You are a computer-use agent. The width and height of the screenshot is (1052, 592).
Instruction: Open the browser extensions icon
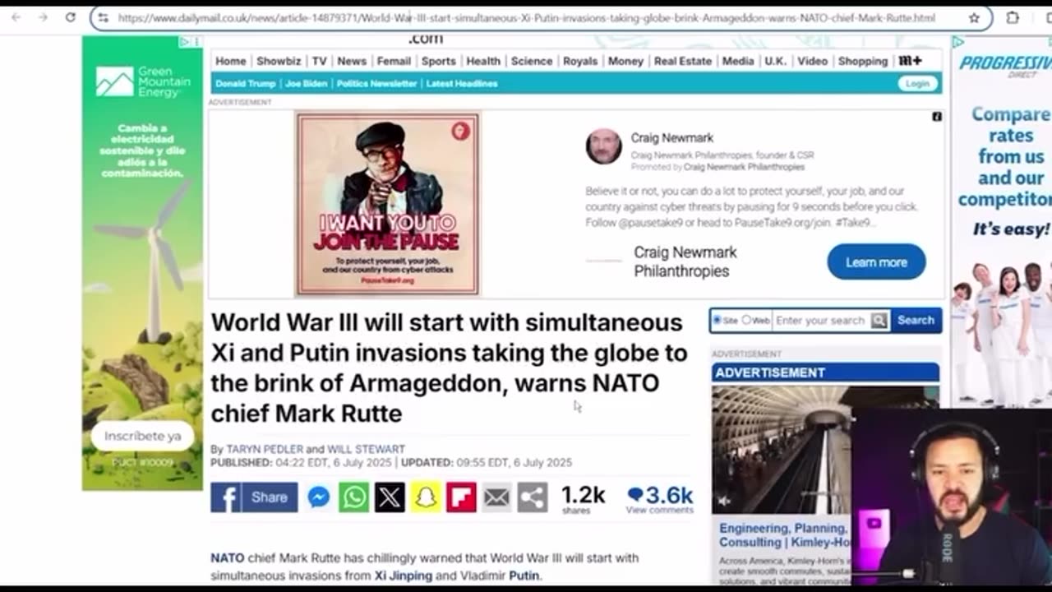(1013, 17)
